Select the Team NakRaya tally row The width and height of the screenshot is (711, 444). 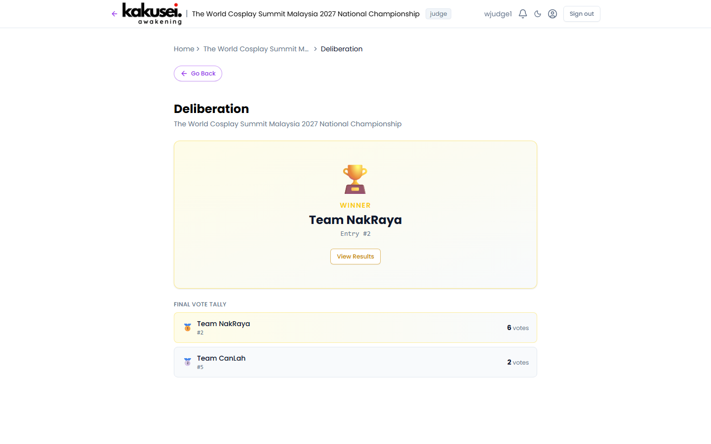355,327
